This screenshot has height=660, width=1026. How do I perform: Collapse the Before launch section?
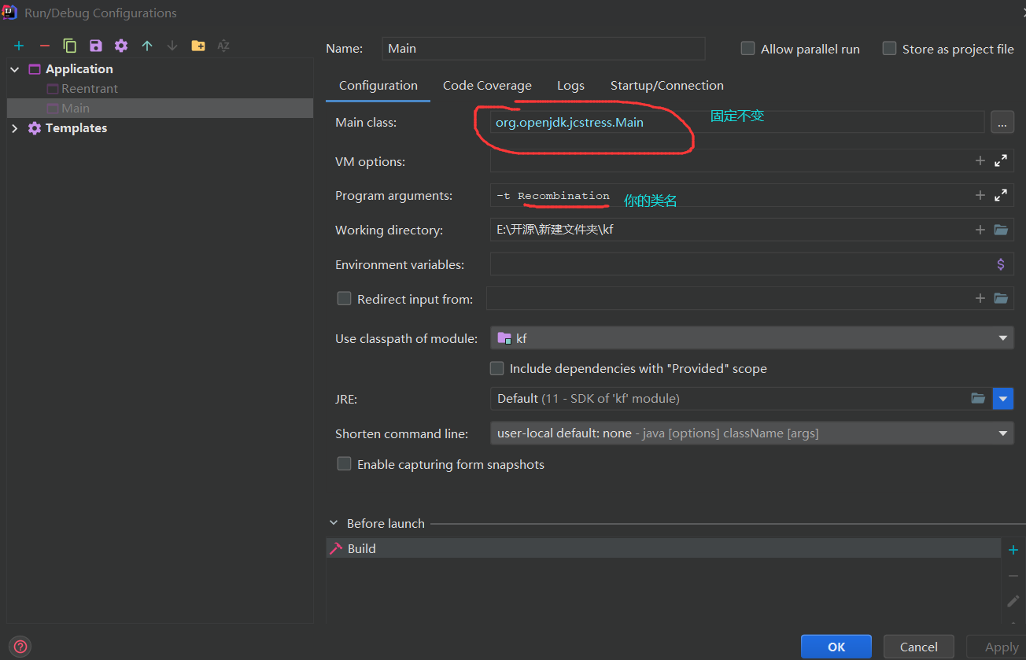point(334,523)
